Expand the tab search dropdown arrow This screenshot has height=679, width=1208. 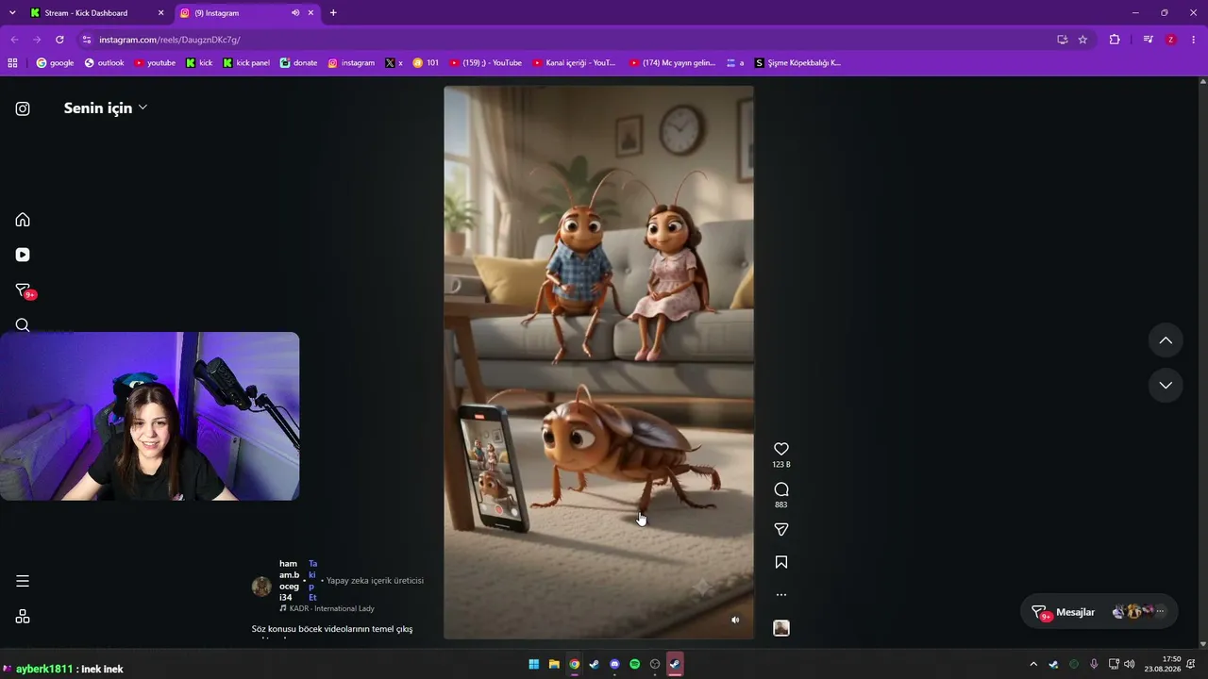coord(12,13)
